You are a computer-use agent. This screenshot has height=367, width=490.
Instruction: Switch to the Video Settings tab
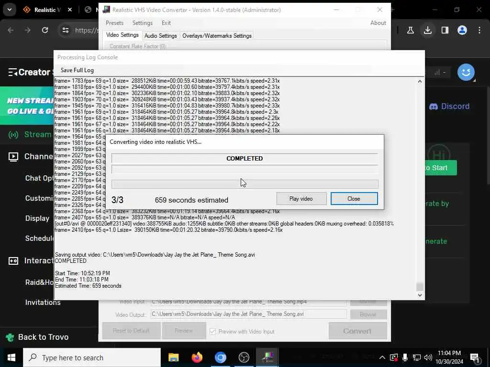tap(122, 35)
